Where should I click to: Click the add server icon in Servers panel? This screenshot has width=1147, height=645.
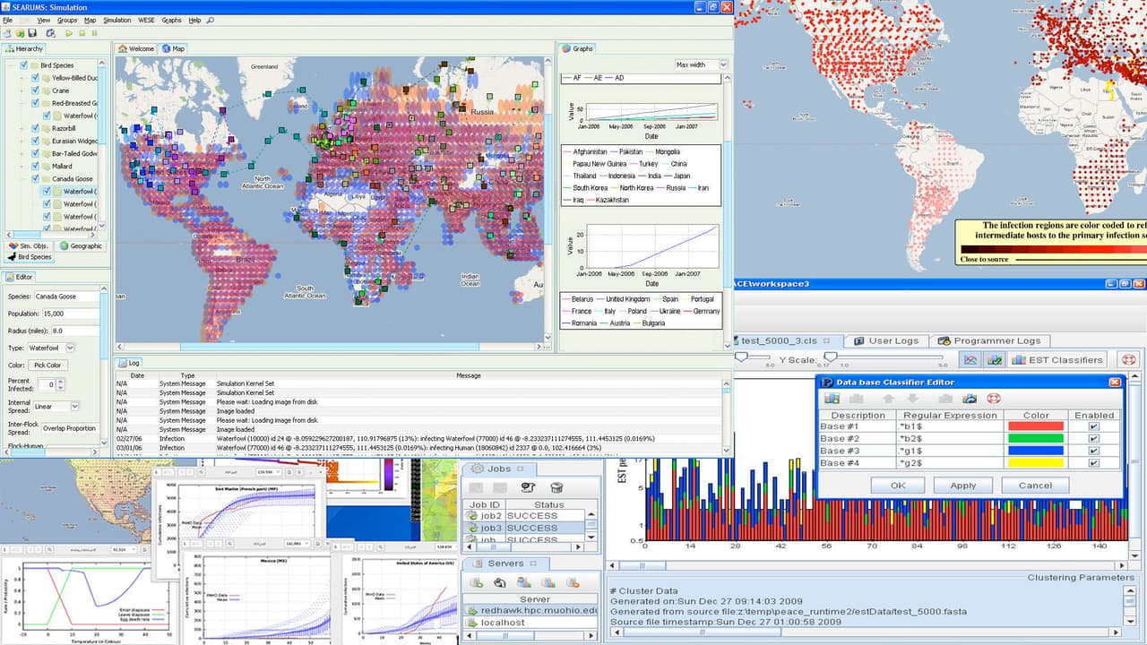tap(477, 582)
